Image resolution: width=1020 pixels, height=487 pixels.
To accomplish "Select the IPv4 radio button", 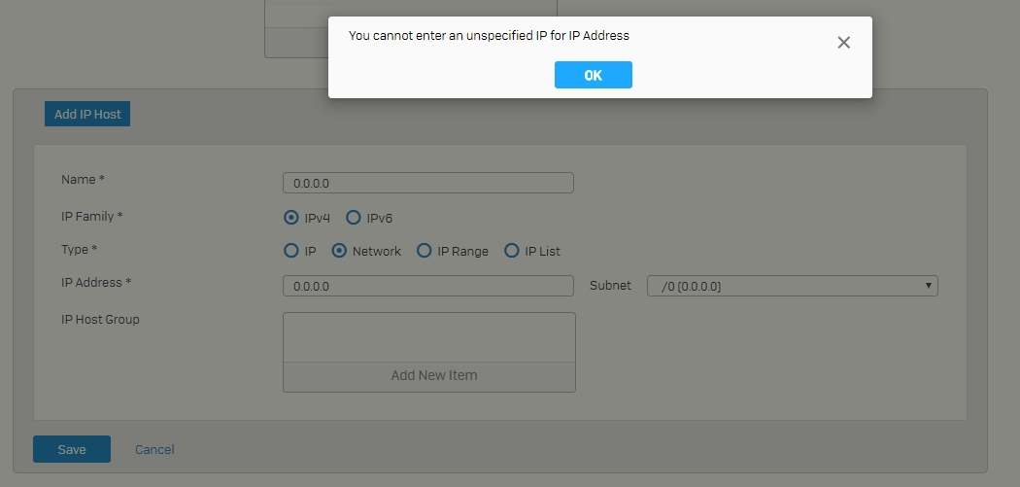I will (291, 218).
